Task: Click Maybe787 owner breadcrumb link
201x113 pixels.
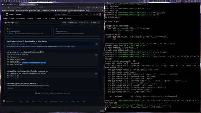Action: coord(12,14)
